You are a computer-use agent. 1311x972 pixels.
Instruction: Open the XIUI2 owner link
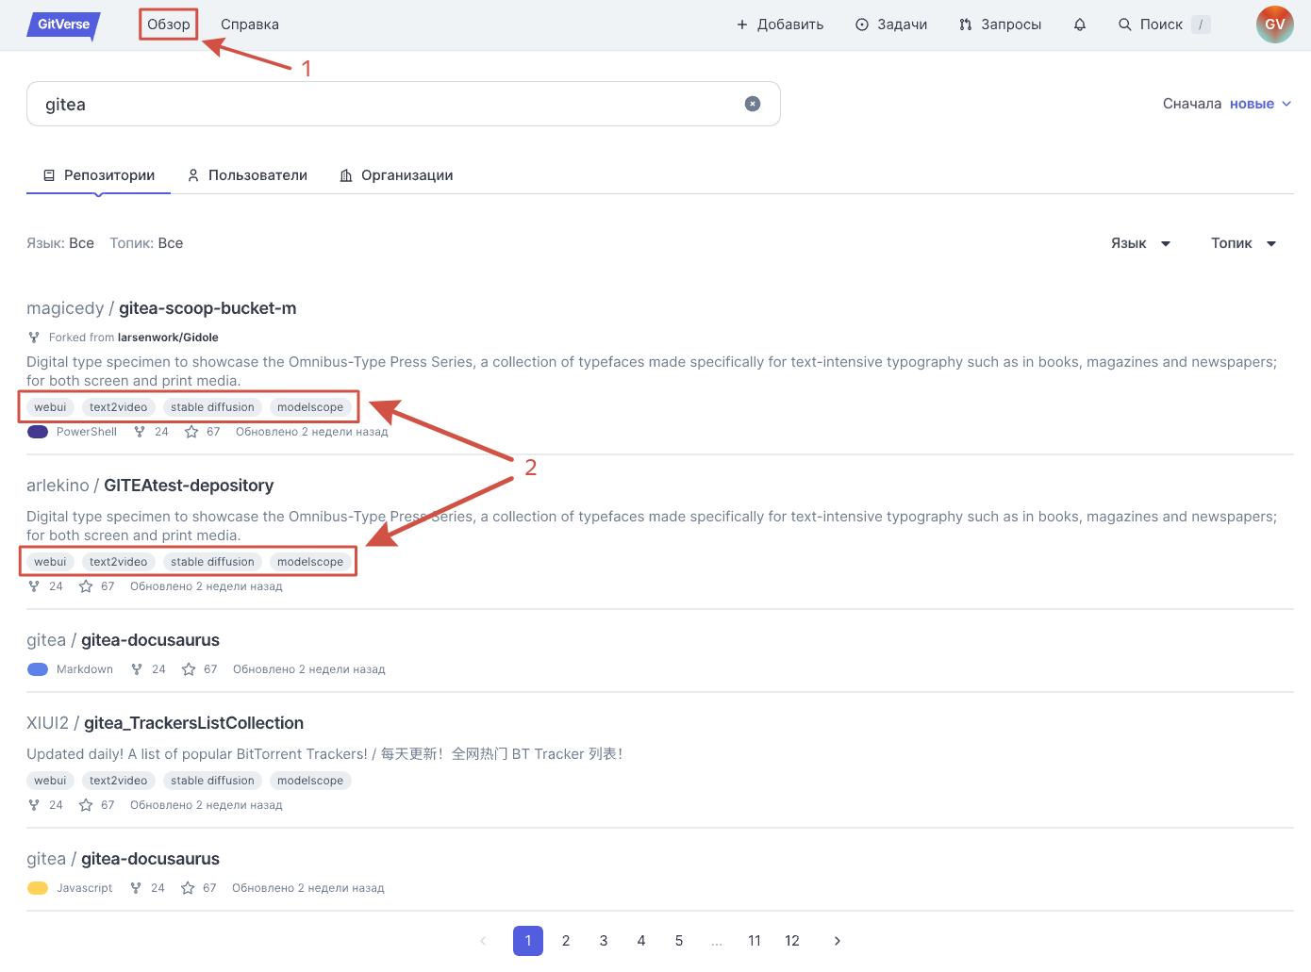tap(47, 723)
